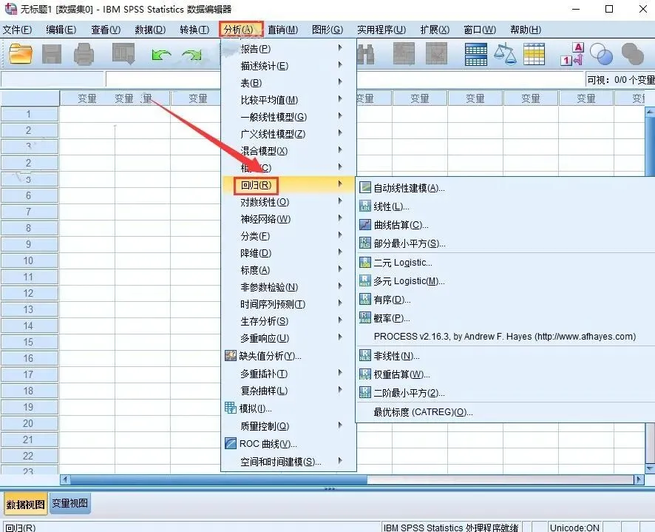Click the horizontal scrollbar left arrow

(65, 479)
